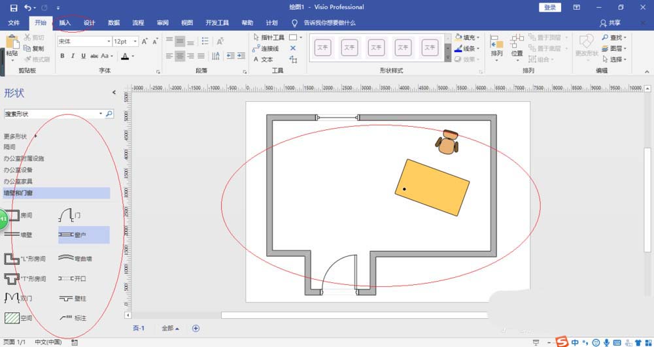Image resolution: width=654 pixels, height=347 pixels.
Task: Click the font color A swatch
Action: point(125,56)
